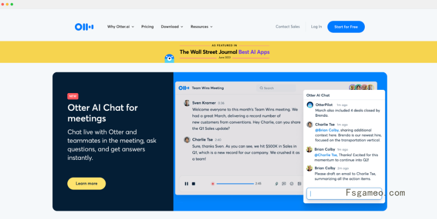The image size is (437, 219).
Task: Open the Pricing page
Action: pyautogui.click(x=148, y=27)
